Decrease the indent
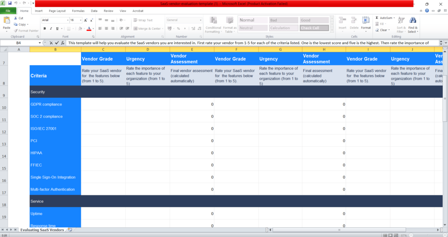448x237 pixels. click(x=121, y=28)
